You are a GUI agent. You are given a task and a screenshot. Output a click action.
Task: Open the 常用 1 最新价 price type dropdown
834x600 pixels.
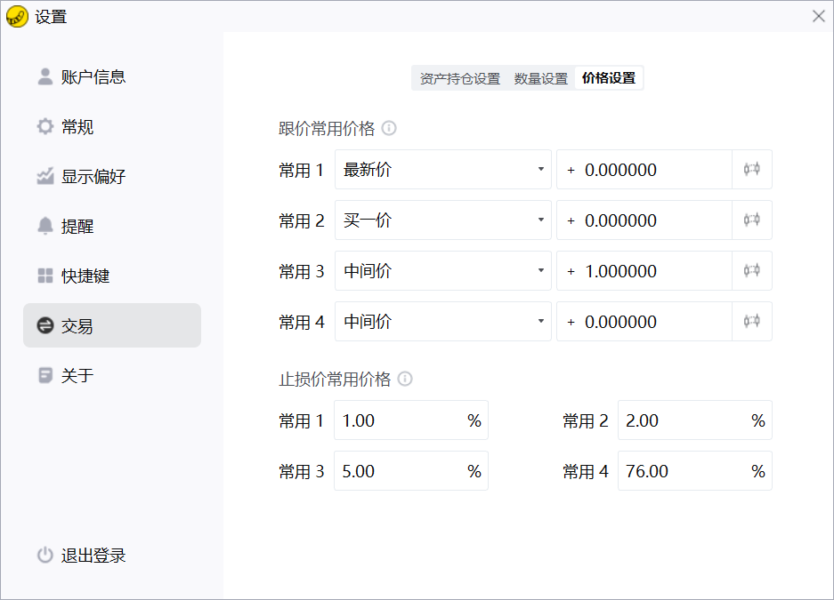click(442, 170)
